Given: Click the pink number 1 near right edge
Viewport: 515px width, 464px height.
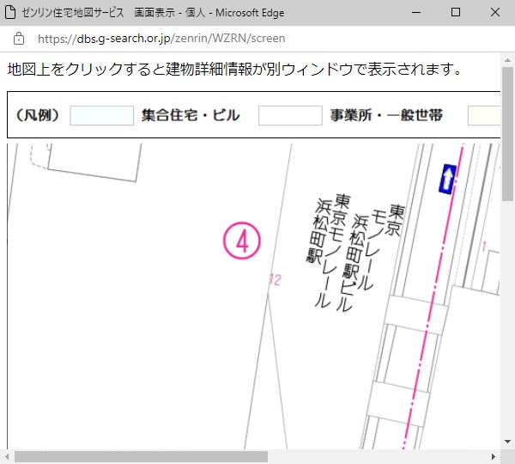Looking at the screenshot, I should pyautogui.click(x=484, y=247).
